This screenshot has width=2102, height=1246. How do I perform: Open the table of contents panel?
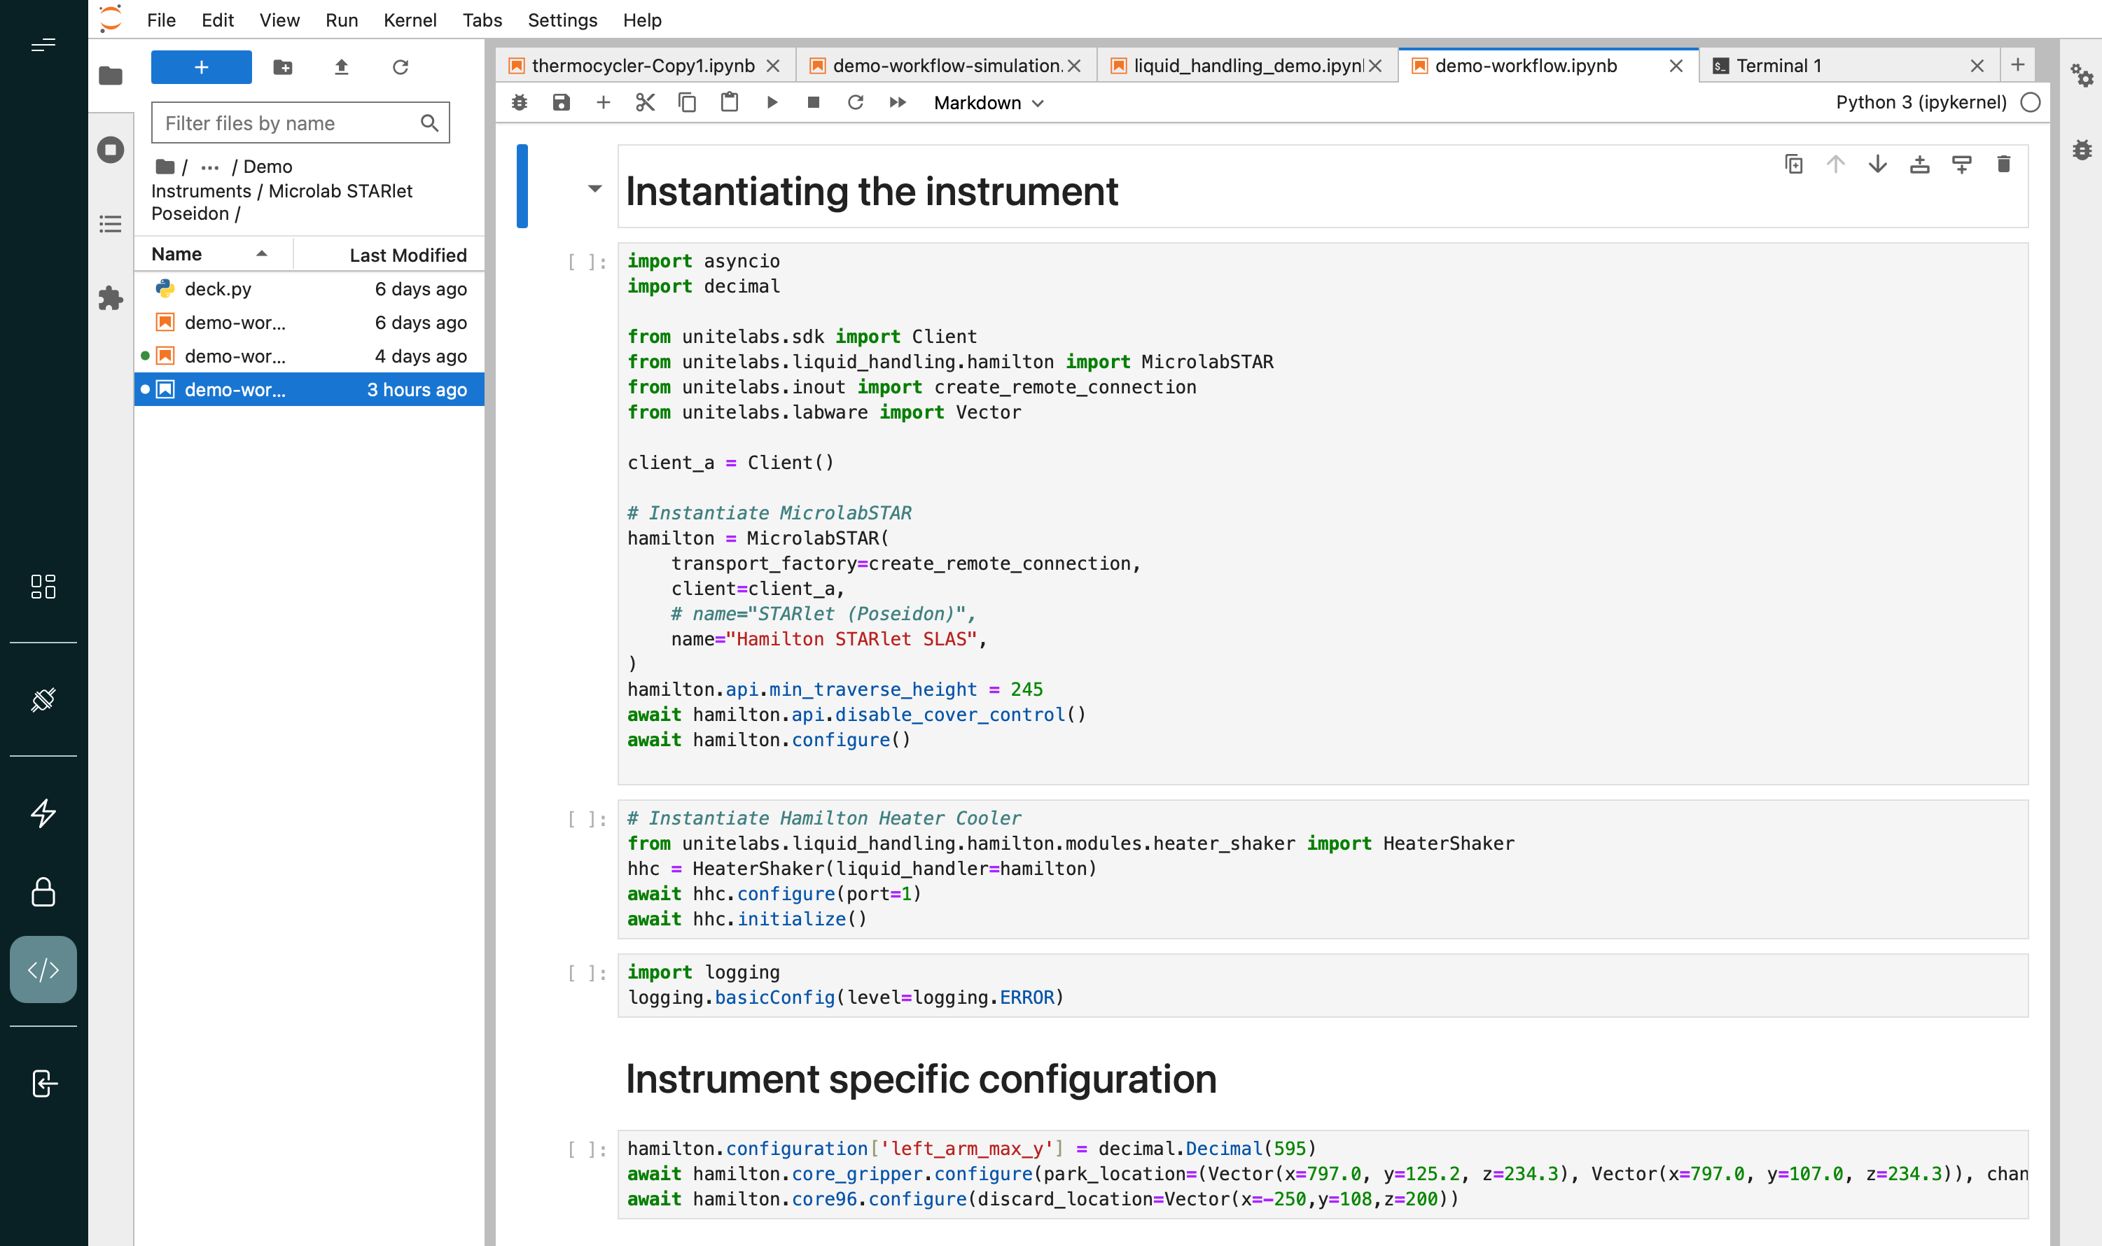pyautogui.click(x=111, y=224)
